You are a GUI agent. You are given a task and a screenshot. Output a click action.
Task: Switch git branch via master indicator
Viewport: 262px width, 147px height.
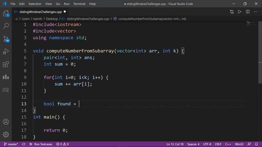[x=11, y=144]
